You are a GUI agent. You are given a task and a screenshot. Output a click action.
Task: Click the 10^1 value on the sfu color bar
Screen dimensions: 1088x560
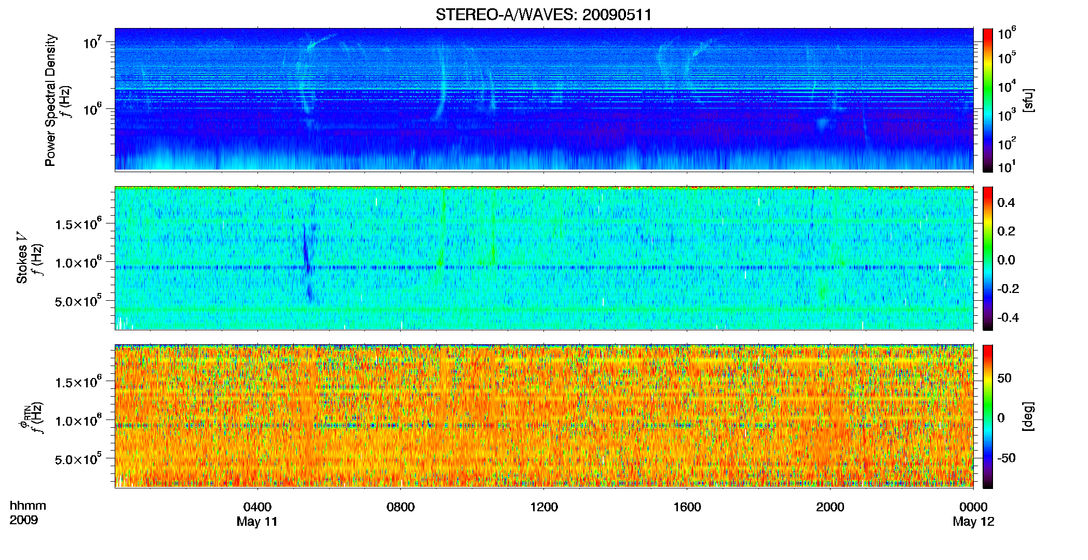tap(1007, 167)
